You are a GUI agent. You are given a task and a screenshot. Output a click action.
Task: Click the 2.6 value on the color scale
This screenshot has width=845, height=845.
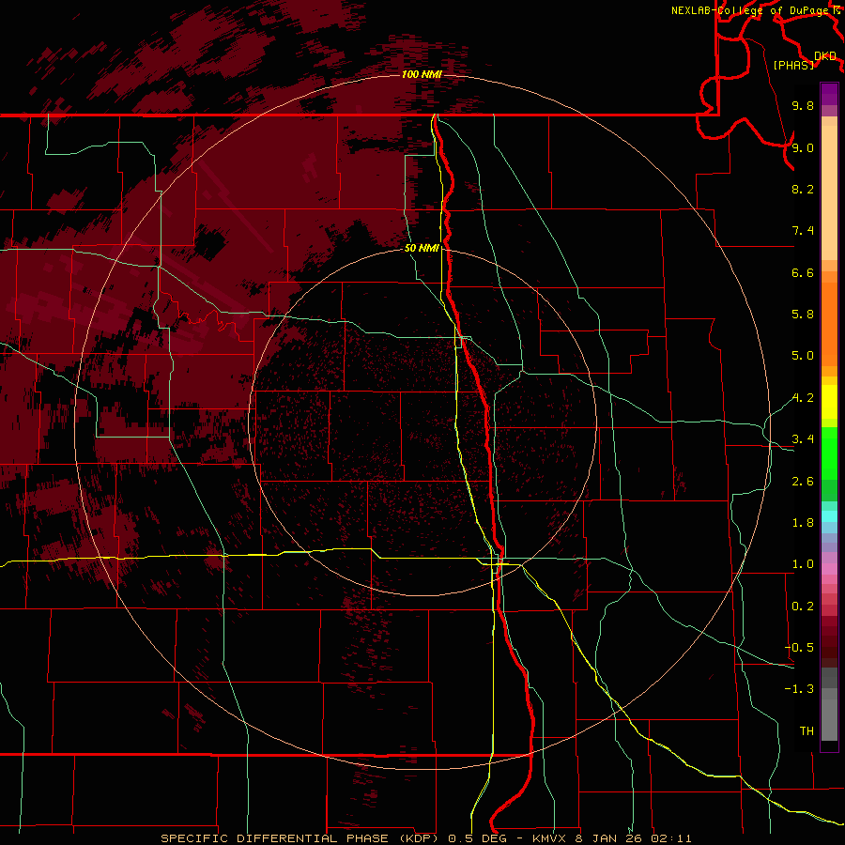[x=803, y=482]
